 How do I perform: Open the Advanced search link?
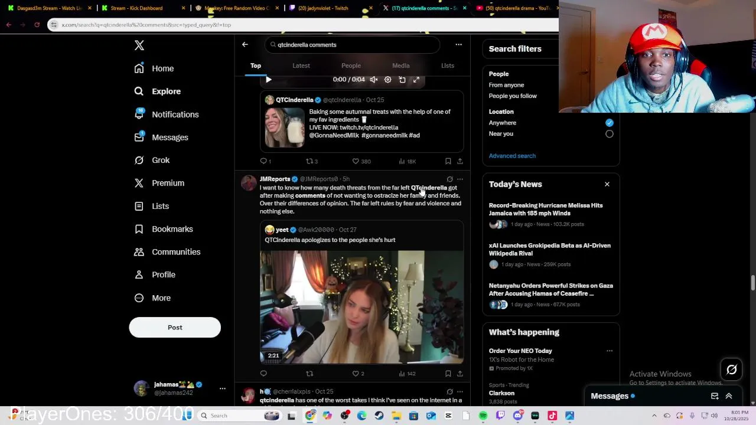pyautogui.click(x=512, y=156)
